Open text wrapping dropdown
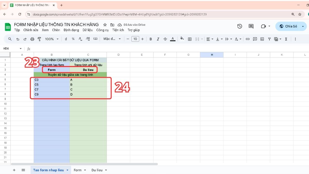This screenshot has height=174, width=309. [228, 39]
